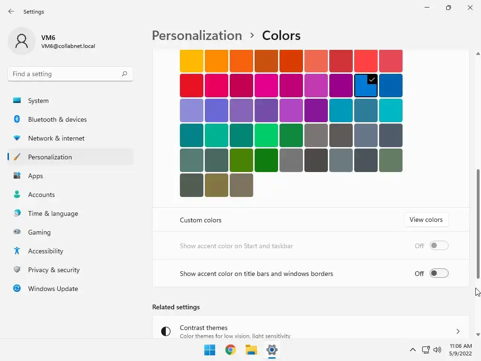
Task: Click the View colors button
Action: click(426, 220)
